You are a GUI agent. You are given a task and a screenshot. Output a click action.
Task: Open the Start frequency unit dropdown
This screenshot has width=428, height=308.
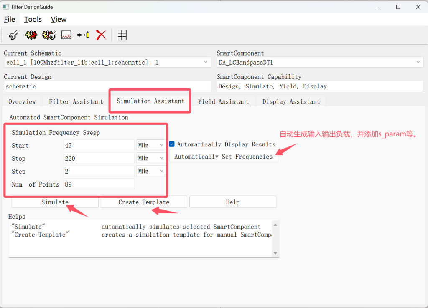pos(151,145)
